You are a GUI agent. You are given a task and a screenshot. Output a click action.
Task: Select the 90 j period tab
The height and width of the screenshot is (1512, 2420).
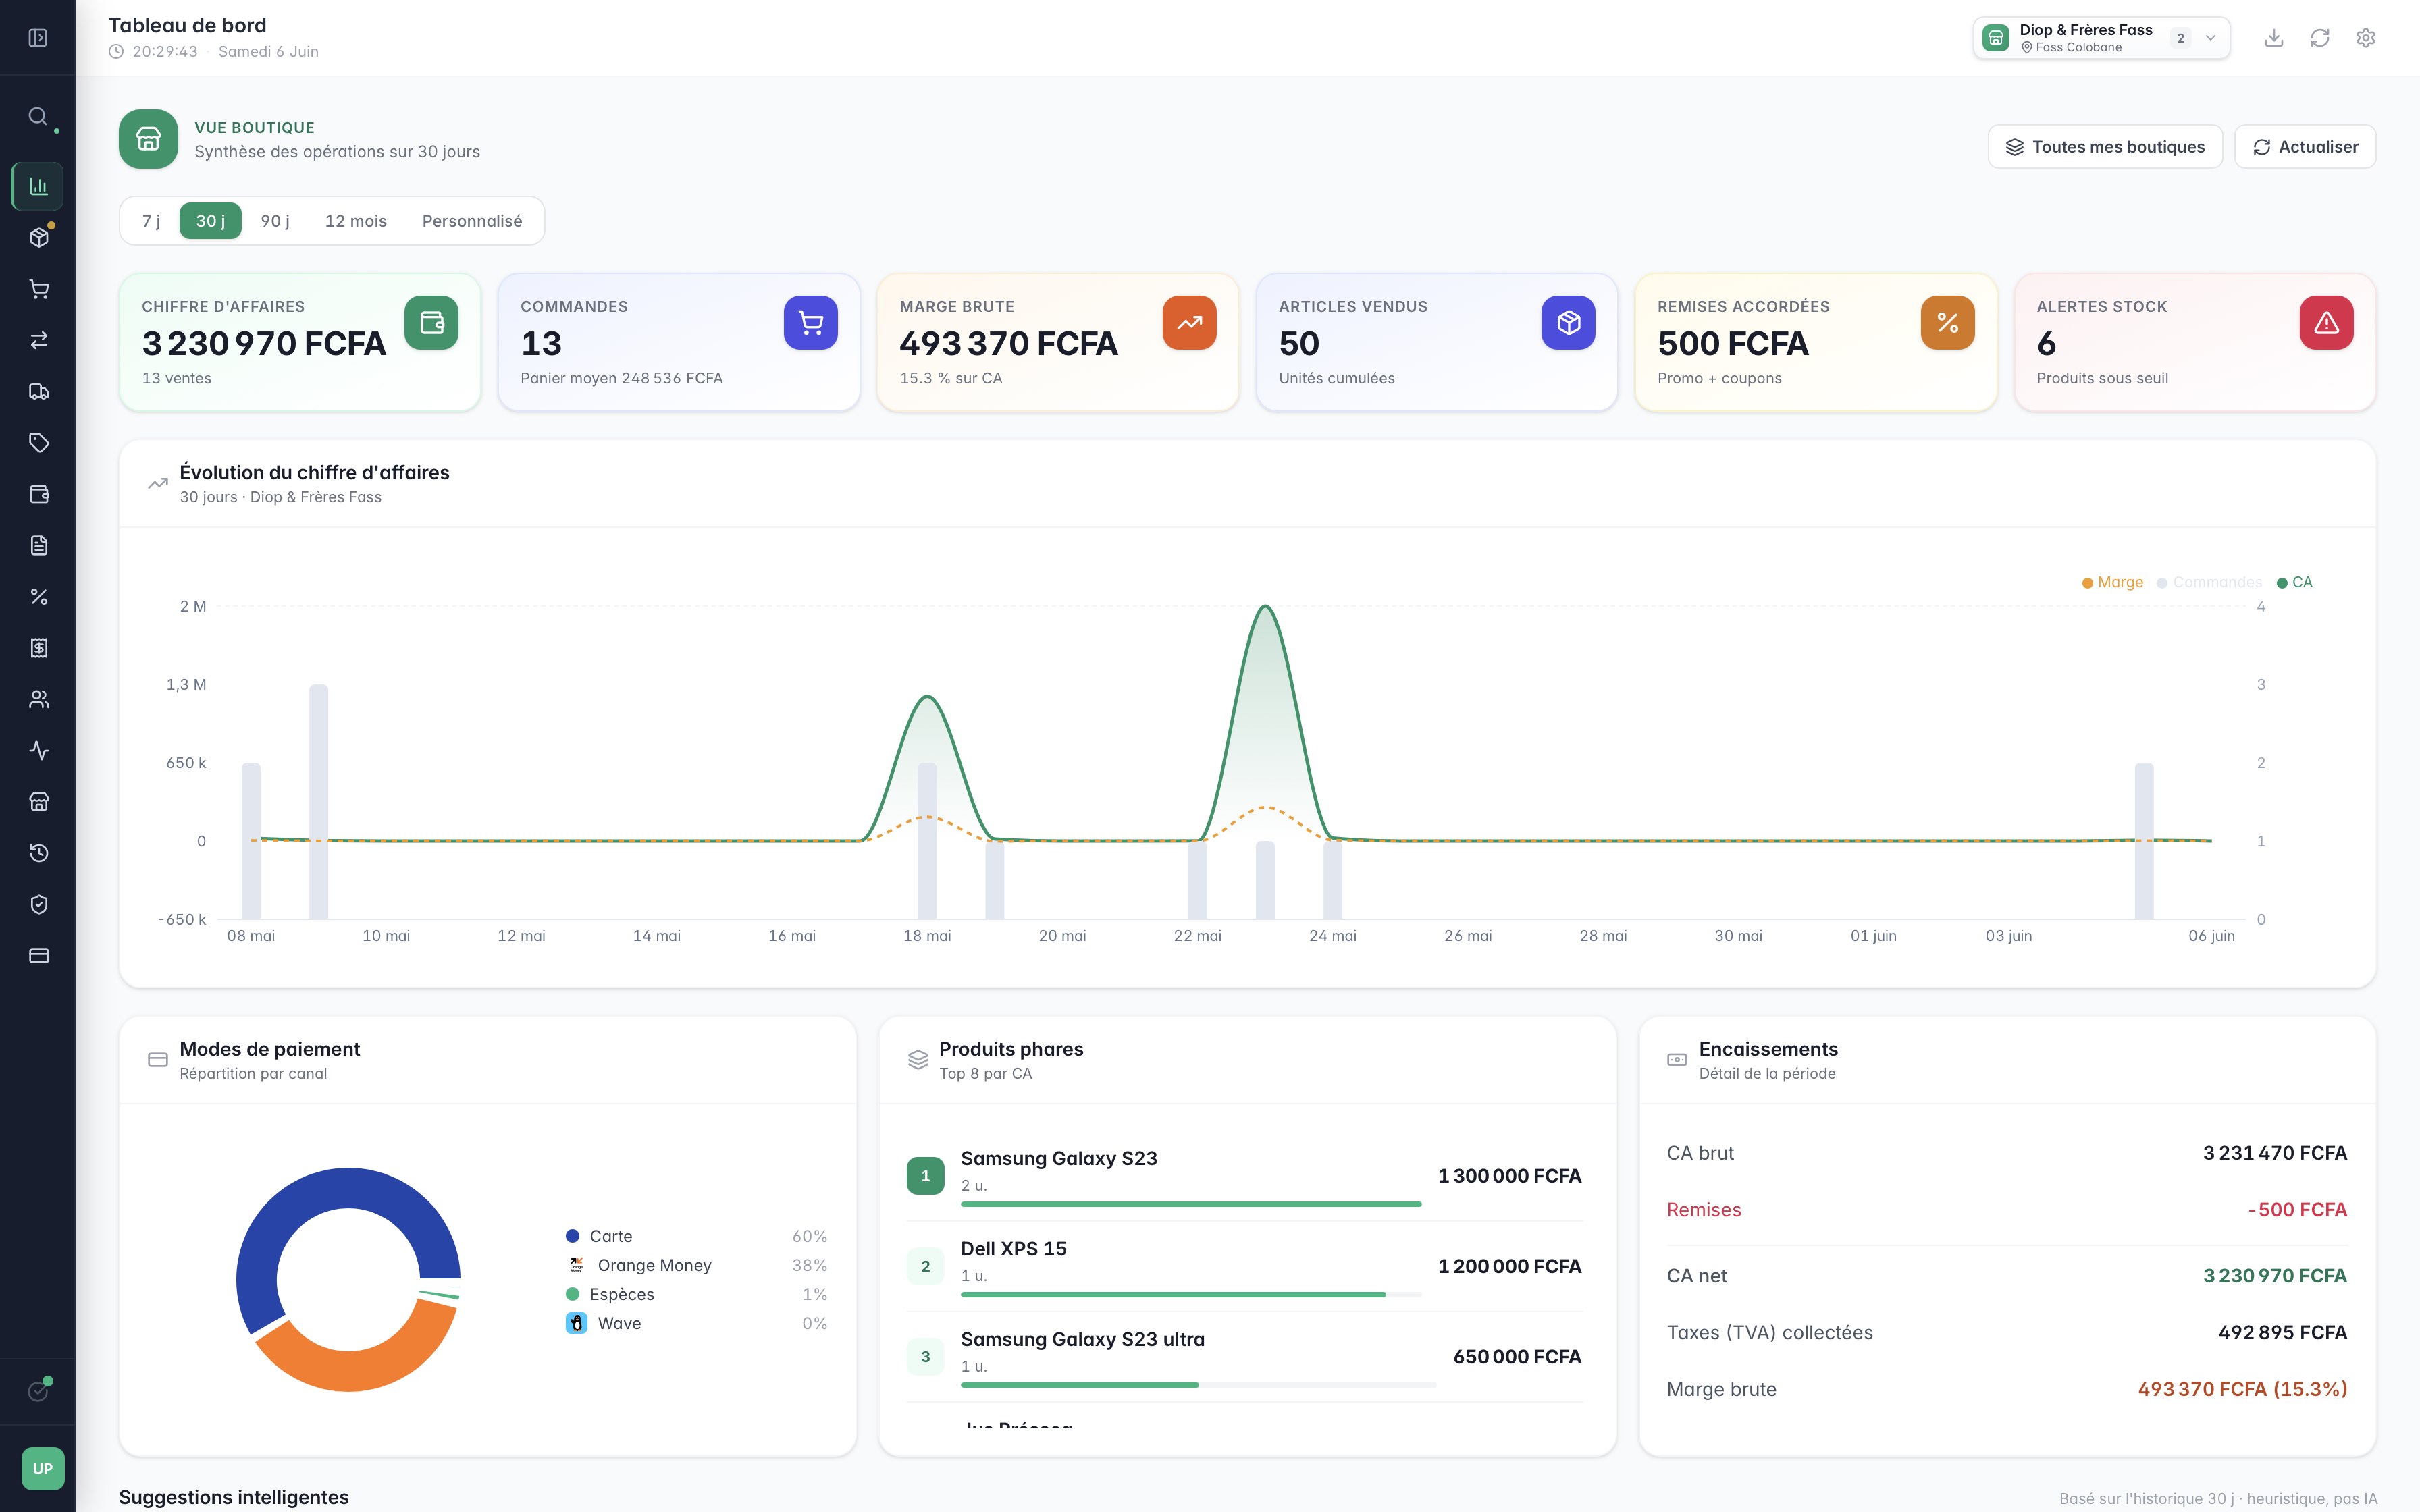(275, 221)
